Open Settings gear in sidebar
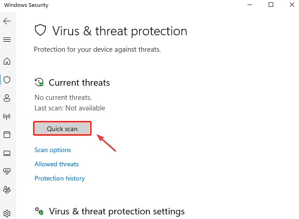 [x=7, y=214]
